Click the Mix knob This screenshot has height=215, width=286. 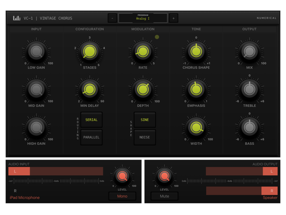249,52
